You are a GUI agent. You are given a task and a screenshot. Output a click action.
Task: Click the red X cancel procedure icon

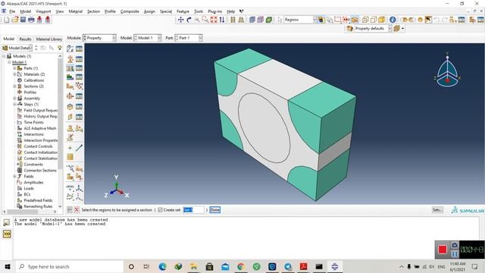[x=77, y=210]
